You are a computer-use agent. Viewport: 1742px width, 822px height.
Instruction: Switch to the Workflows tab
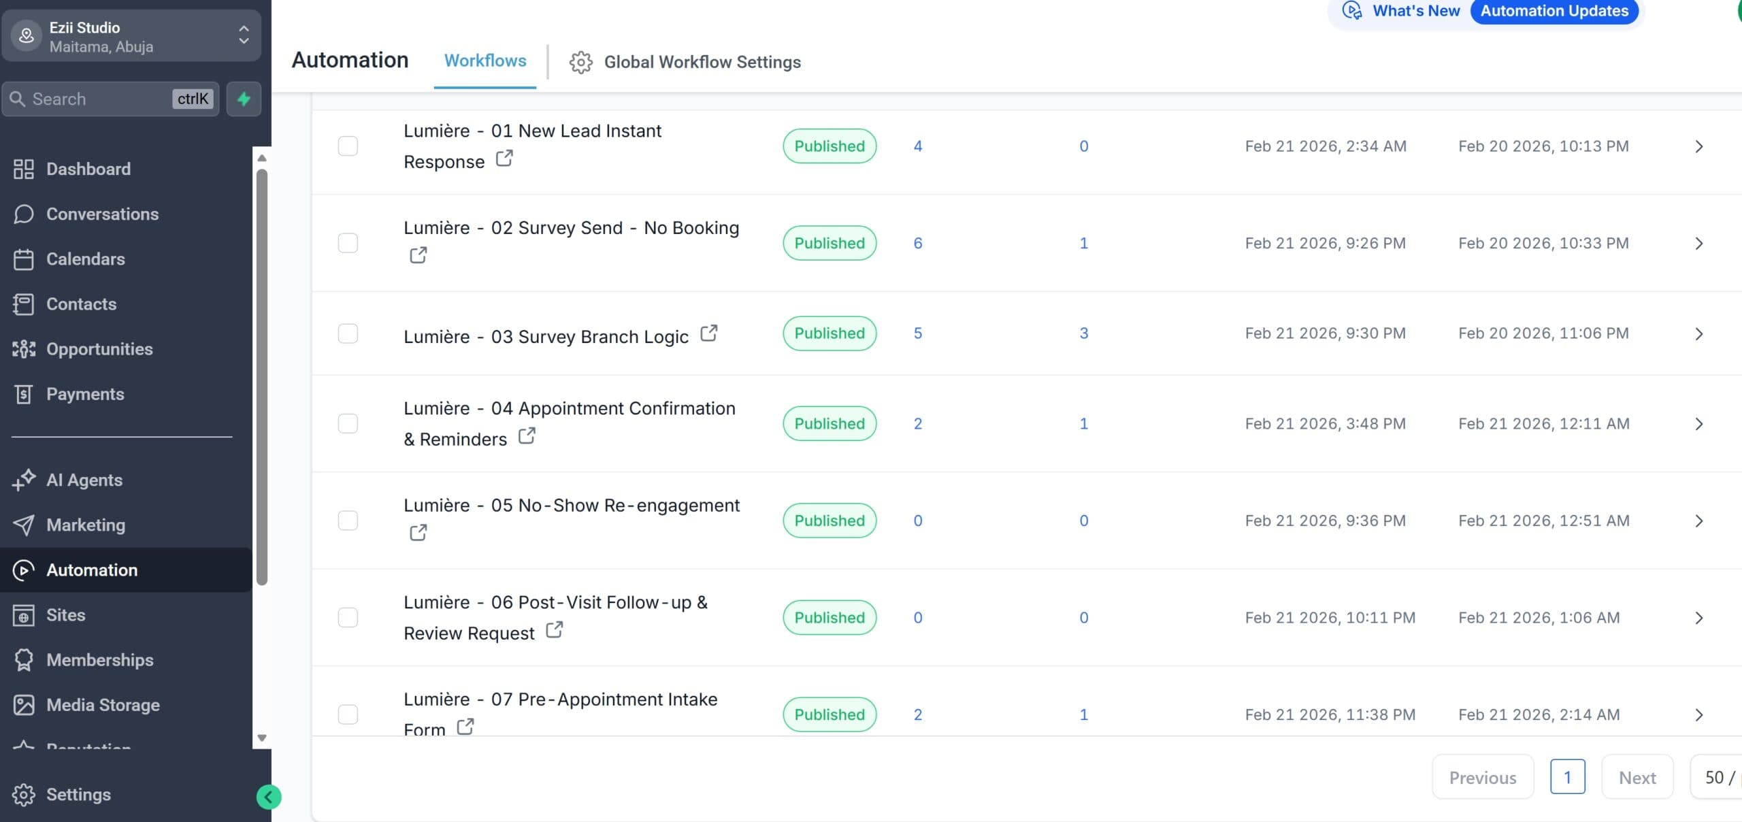(x=484, y=61)
